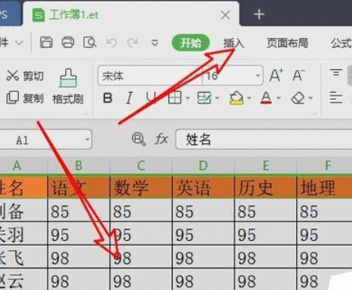Expand the name box dropdown arrow
Image resolution: width=352 pixels, height=290 pixels.
pos(87,139)
